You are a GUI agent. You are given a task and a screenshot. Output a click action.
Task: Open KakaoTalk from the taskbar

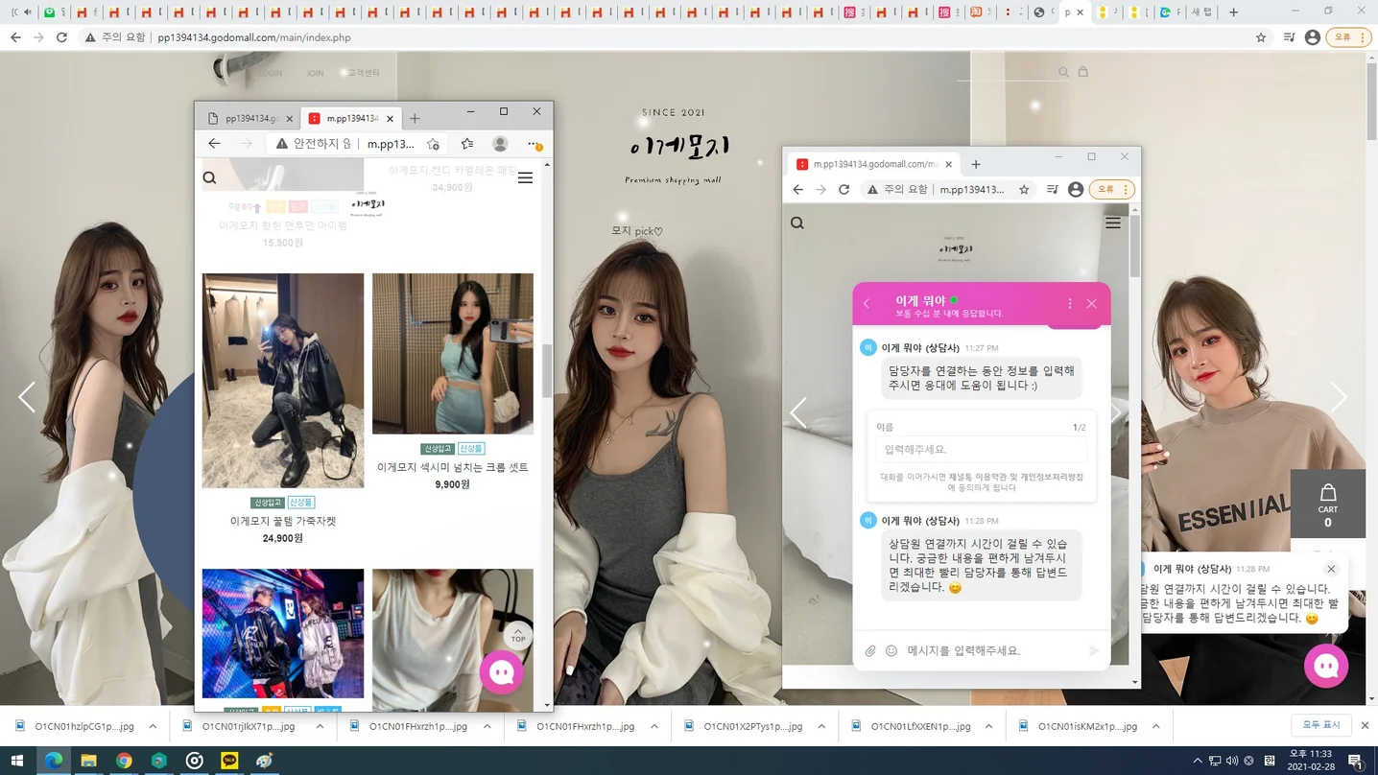tap(229, 761)
